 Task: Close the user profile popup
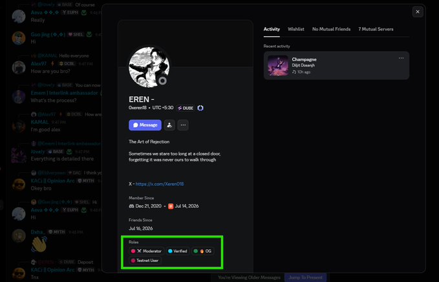[x=418, y=12]
